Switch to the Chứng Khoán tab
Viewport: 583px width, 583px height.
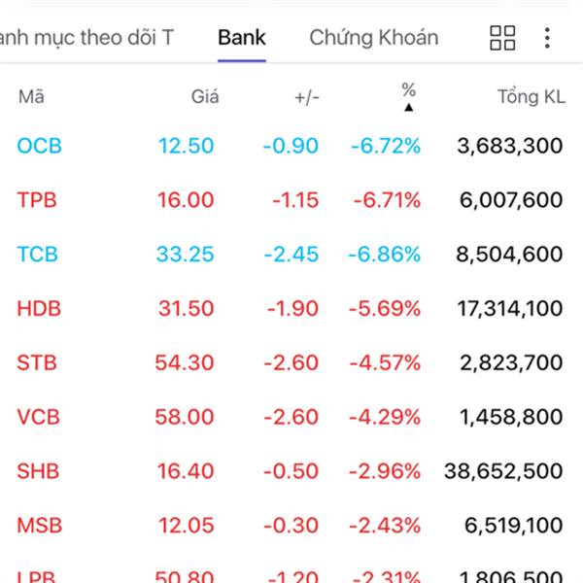click(x=373, y=38)
